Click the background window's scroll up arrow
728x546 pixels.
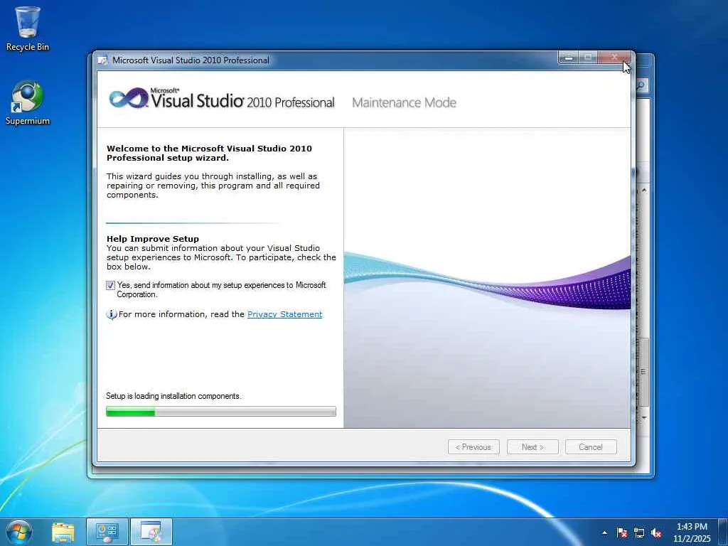pyautogui.click(x=644, y=191)
